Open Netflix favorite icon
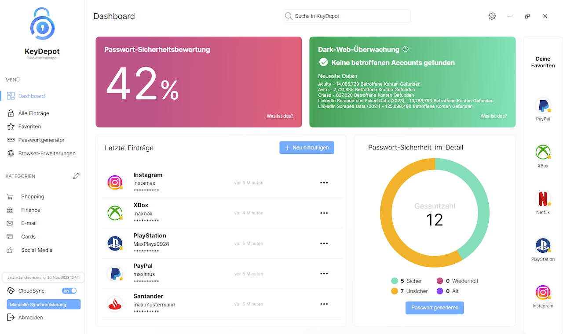 (x=543, y=199)
